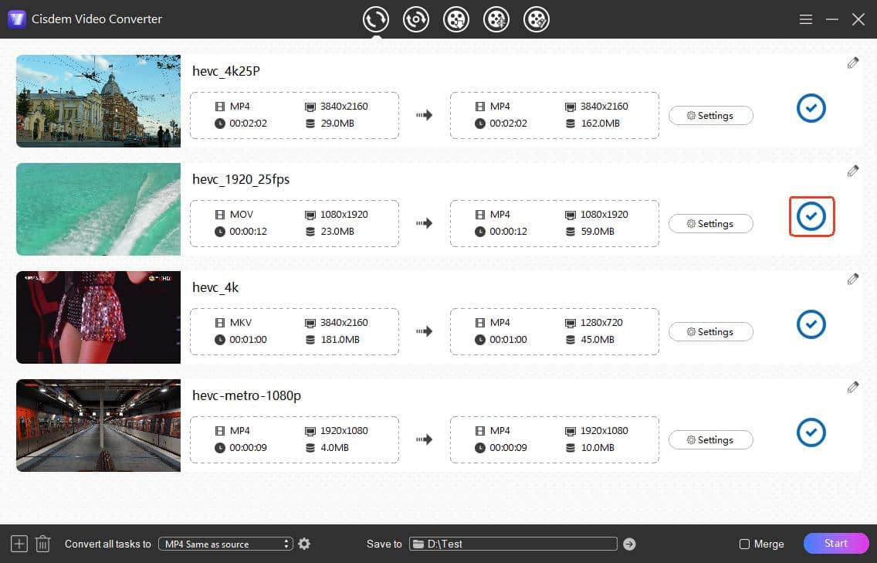This screenshot has height=563, width=877.
Task: Click the hevc_1920_25fps file title
Action: tap(241, 179)
